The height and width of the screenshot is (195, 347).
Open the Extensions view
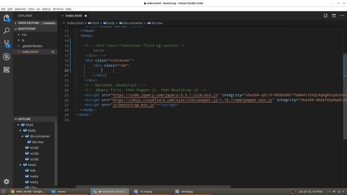[x=7, y=70]
